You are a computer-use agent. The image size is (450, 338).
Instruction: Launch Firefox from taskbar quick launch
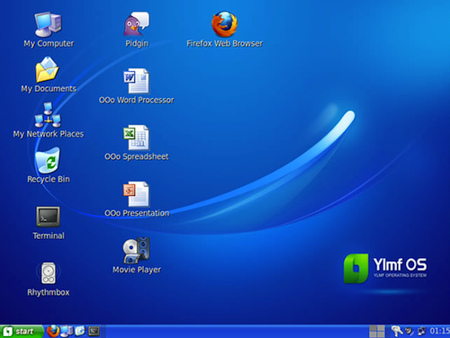[53, 331]
